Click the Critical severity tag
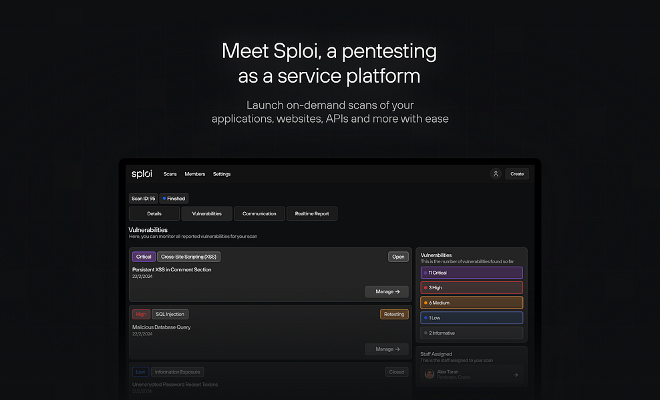Viewport: 660px width, 400px height. point(144,257)
